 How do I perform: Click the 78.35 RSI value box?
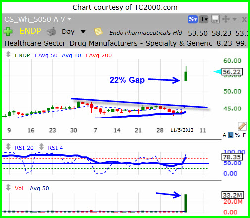click(x=232, y=157)
